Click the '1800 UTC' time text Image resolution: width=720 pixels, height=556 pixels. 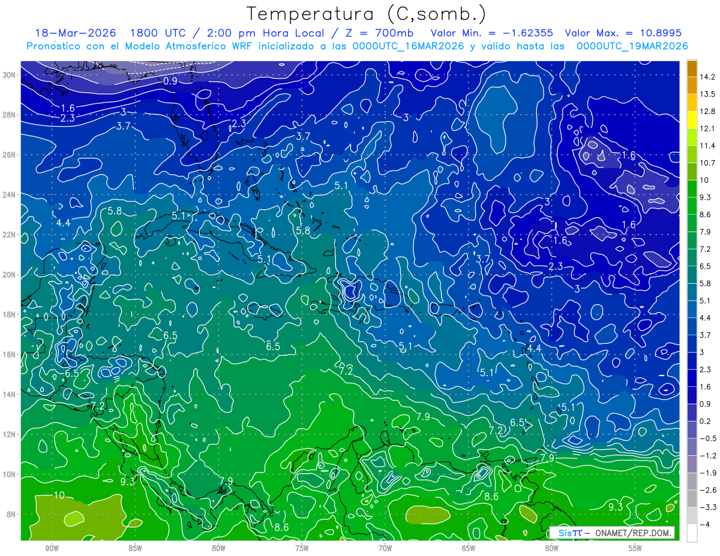(x=158, y=33)
